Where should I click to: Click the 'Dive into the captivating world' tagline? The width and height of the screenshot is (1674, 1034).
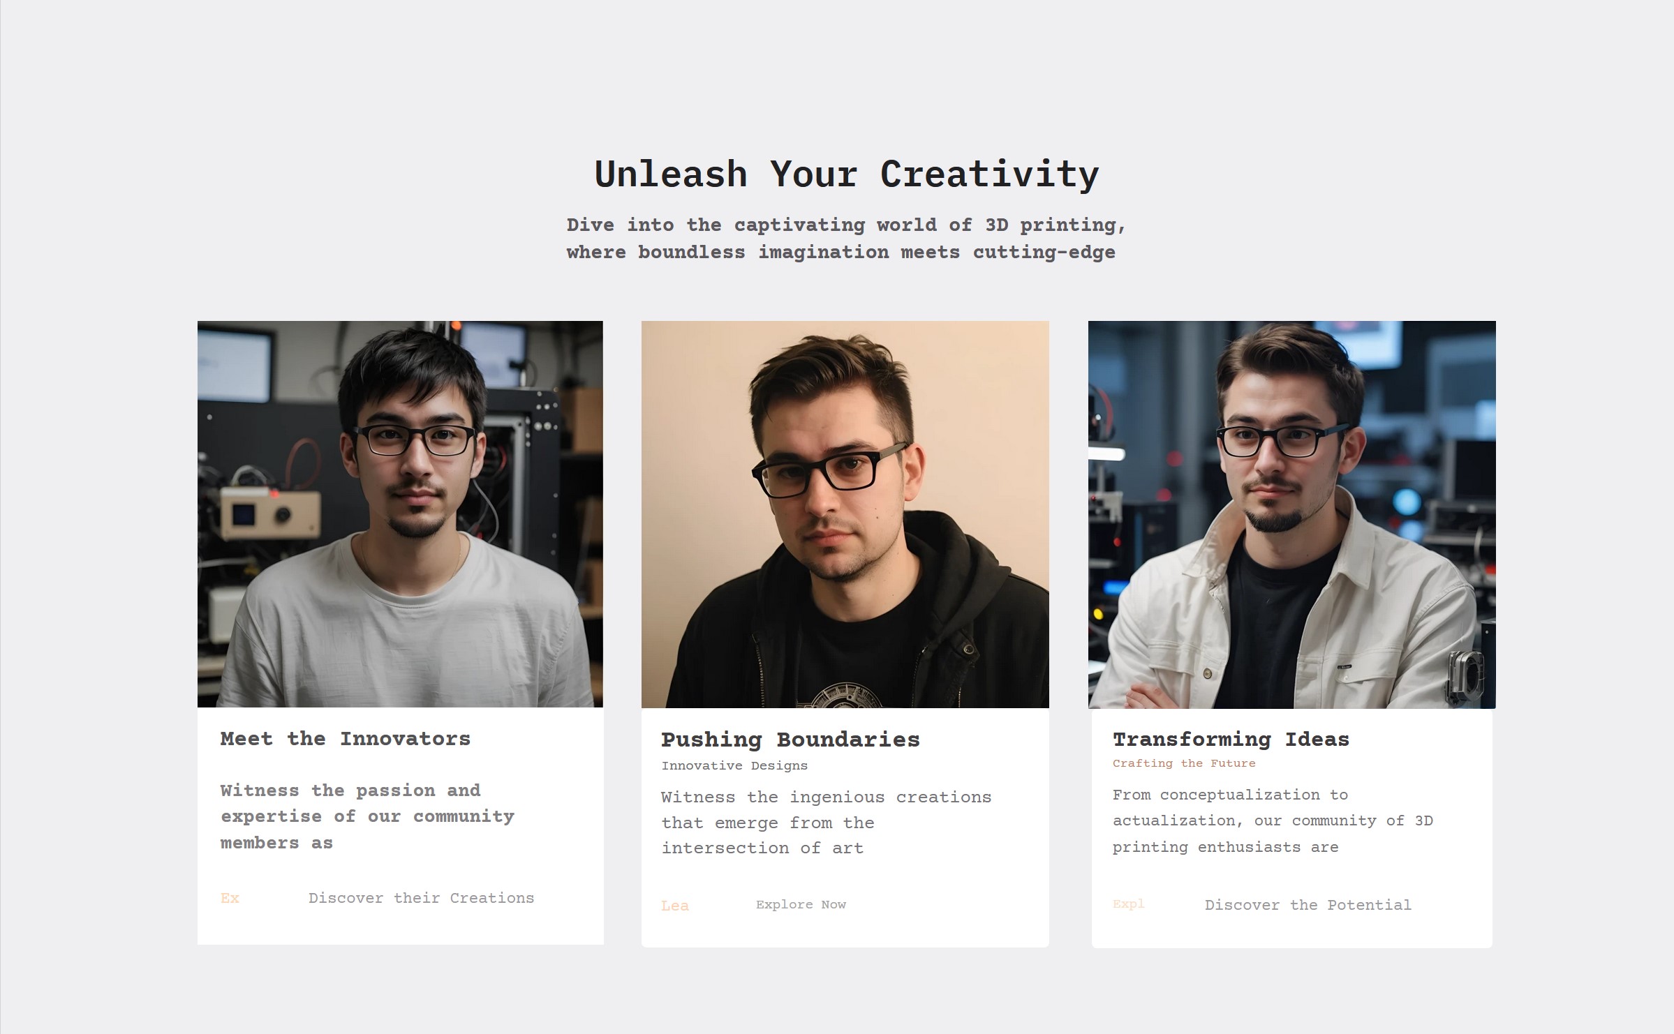point(846,239)
